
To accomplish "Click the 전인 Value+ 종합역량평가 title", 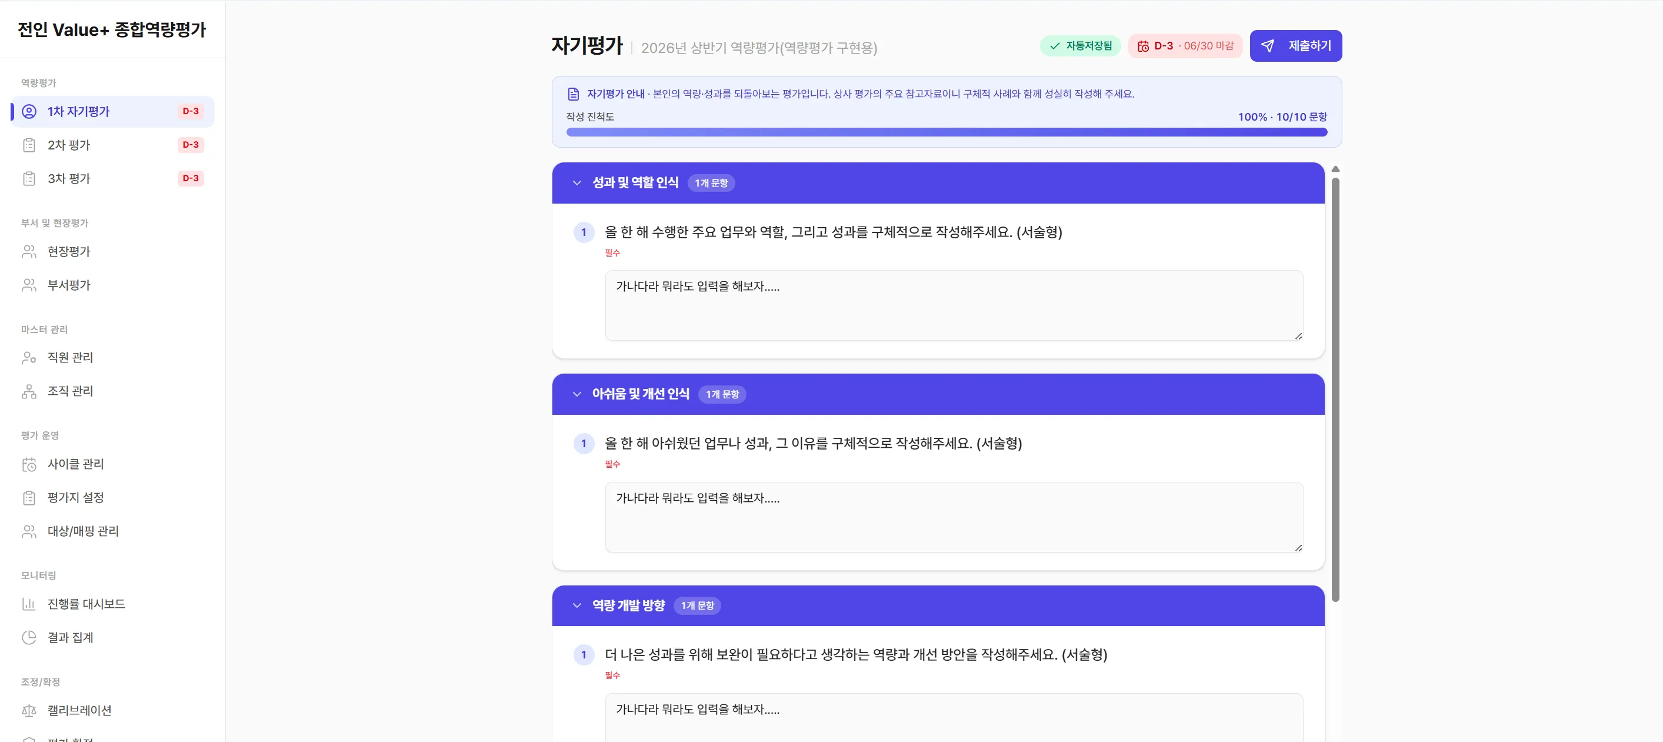I will (112, 29).
